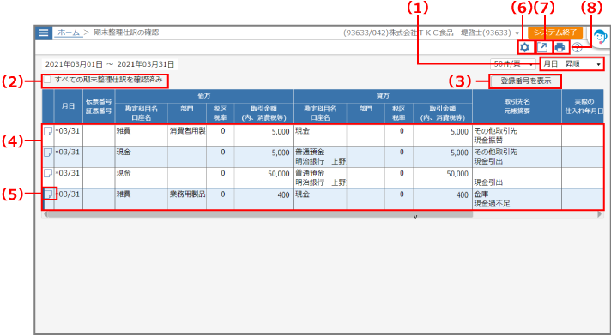
Task: Open help with the question mark icon
Action: click(x=577, y=47)
